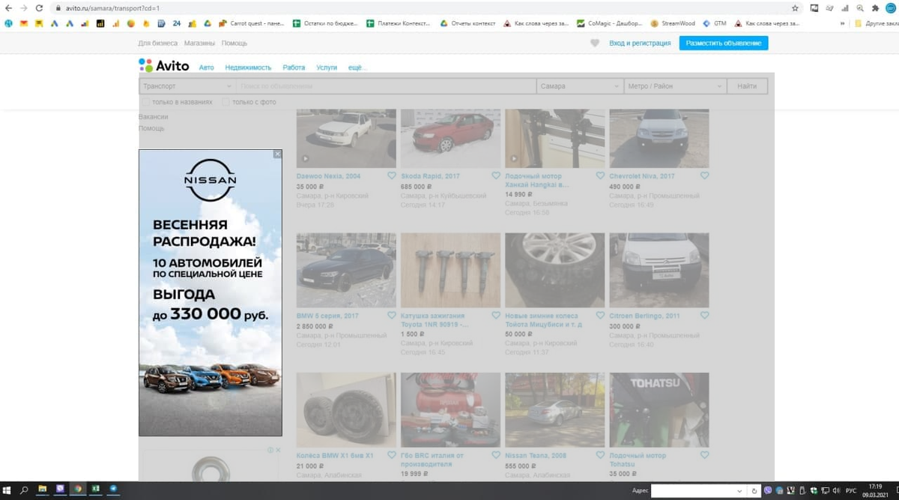Click Вход и регистрация
899x500 pixels.
pos(640,43)
